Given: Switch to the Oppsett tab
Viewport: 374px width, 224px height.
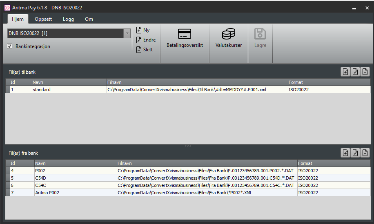Looking at the screenshot, I should point(43,19).
